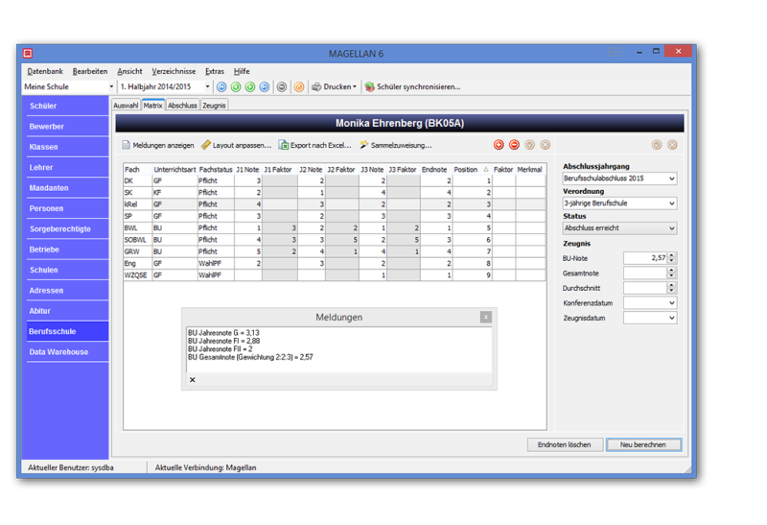The image size is (767, 525).
Task: Open Status dropdown Abschluss erreicht
Action: point(672,228)
